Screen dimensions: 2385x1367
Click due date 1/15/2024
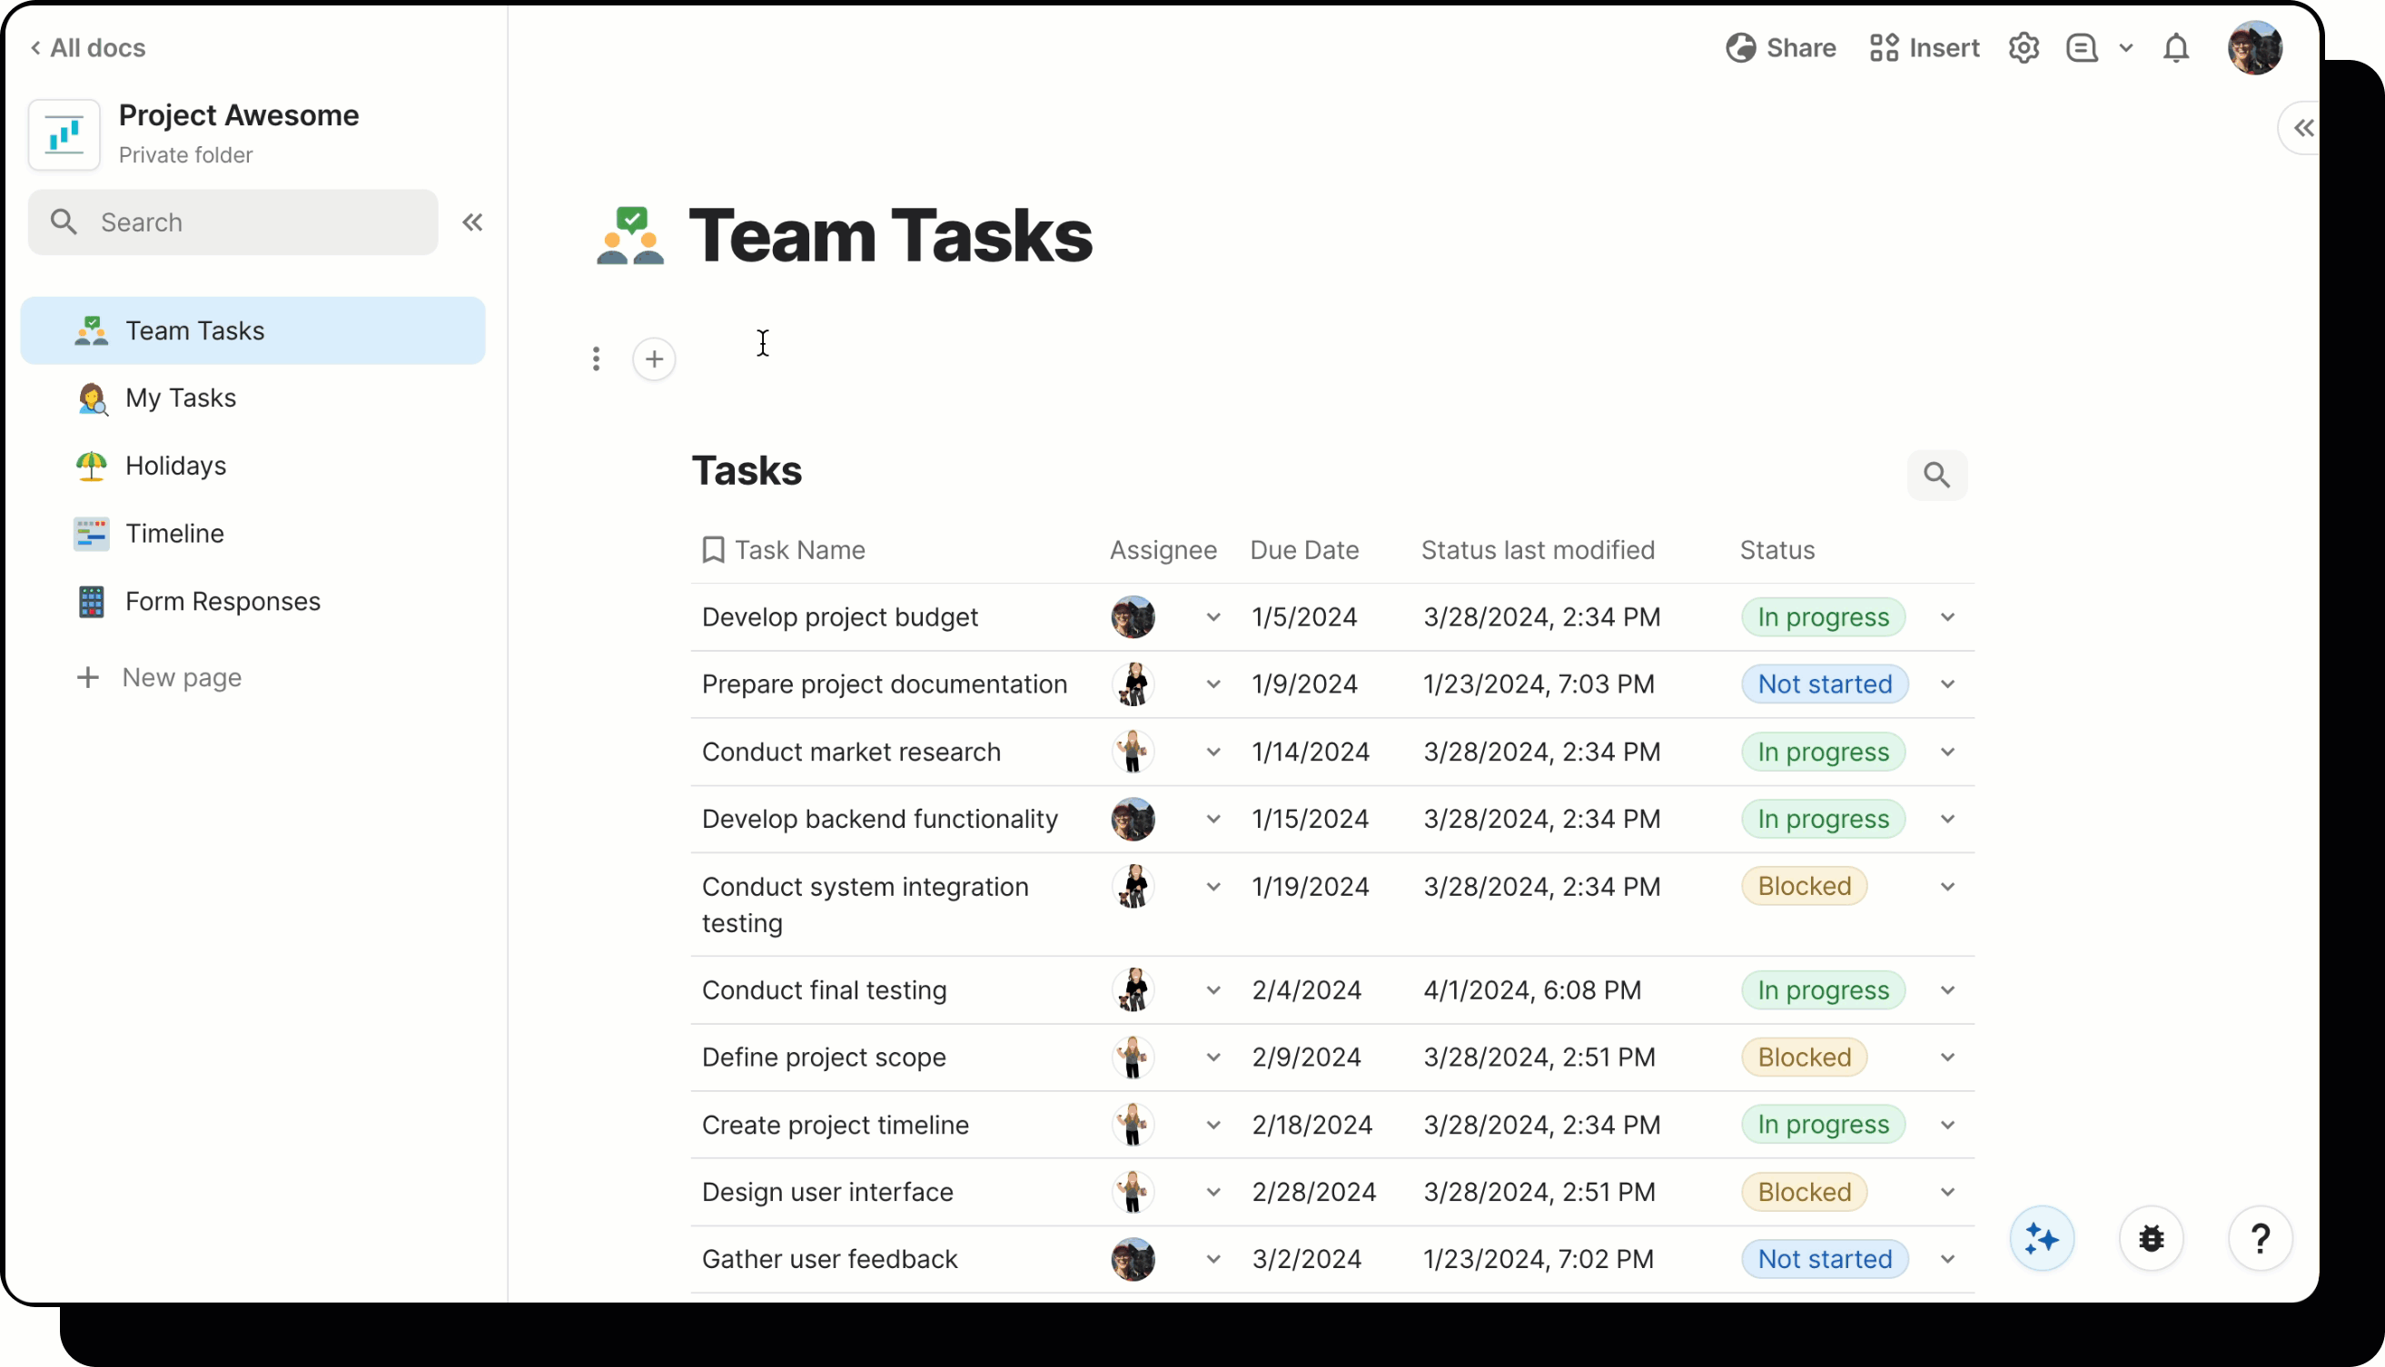1310,819
